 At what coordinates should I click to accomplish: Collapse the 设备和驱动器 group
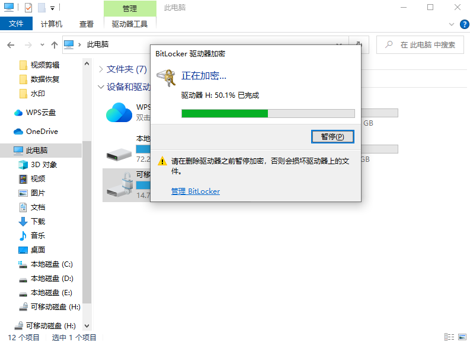[x=101, y=87]
